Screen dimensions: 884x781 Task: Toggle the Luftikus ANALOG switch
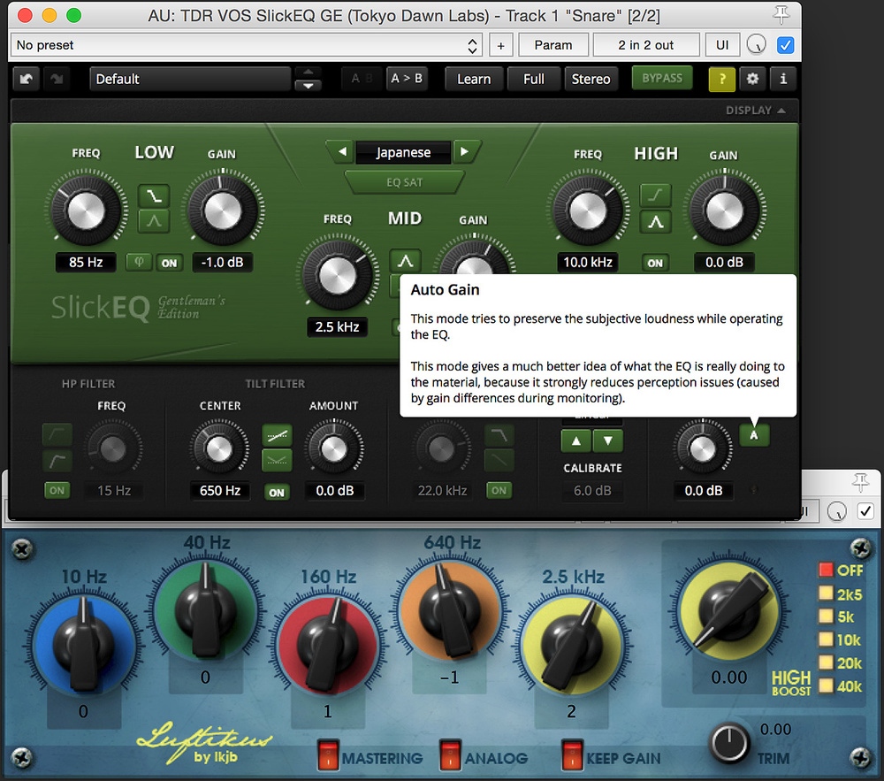[x=450, y=754]
